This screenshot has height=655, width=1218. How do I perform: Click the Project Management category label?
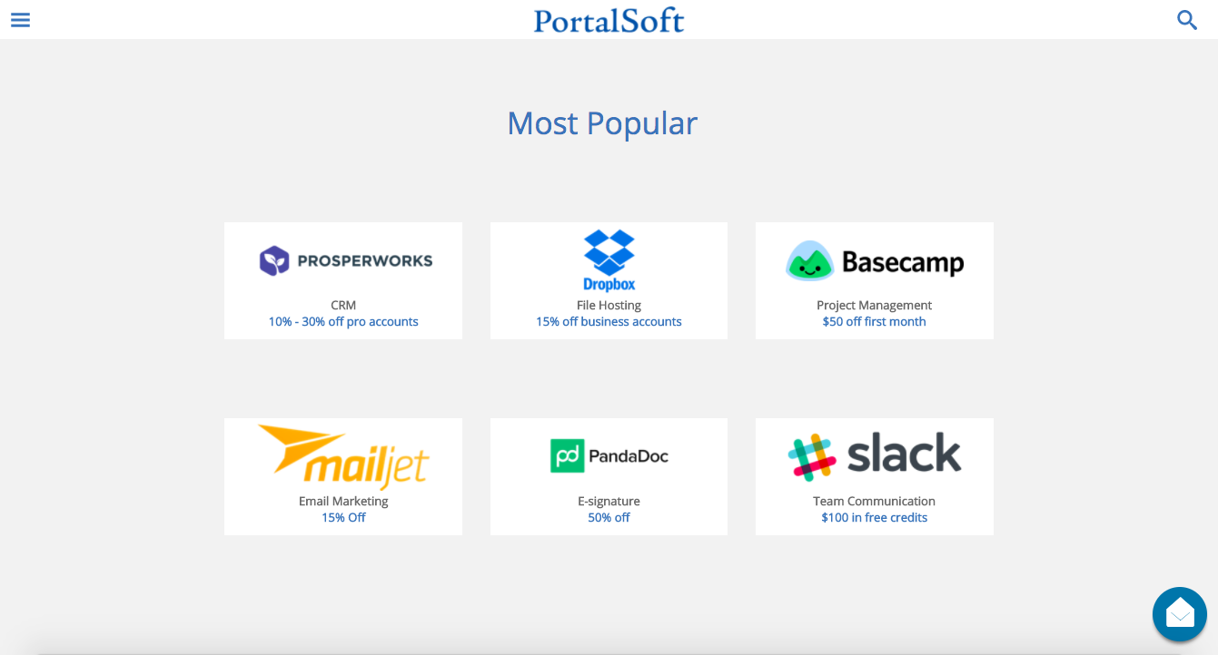pos(875,306)
